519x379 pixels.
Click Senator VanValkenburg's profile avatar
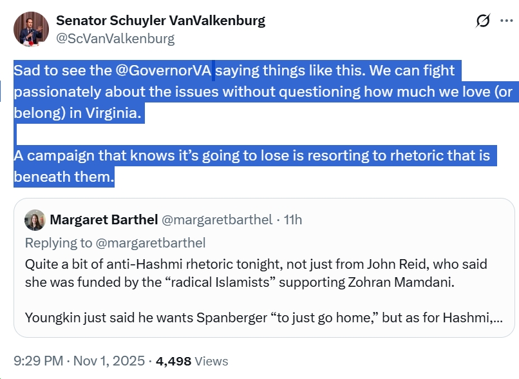coord(31,29)
